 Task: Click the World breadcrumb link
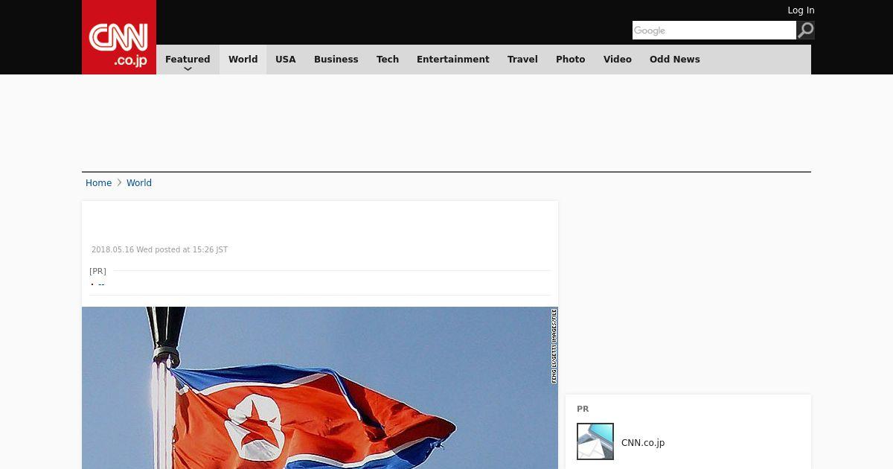139,183
